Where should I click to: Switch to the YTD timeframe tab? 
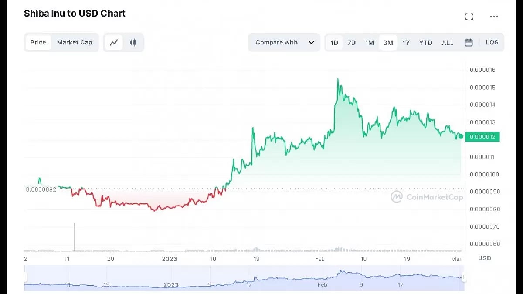[x=425, y=42]
